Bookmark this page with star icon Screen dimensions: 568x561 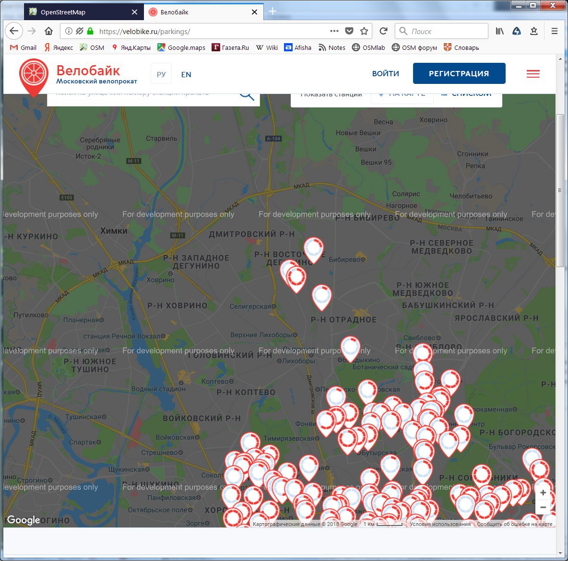pyautogui.click(x=364, y=31)
